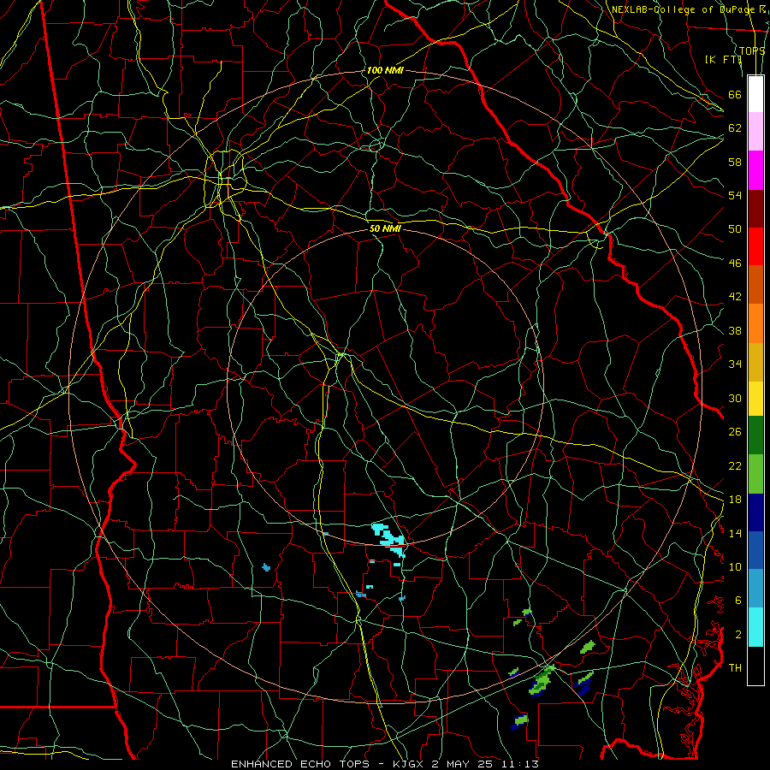Viewport: 770px width, 770px height.
Task: Click the 'KJGX' radar site identifier
Action: pos(410,764)
